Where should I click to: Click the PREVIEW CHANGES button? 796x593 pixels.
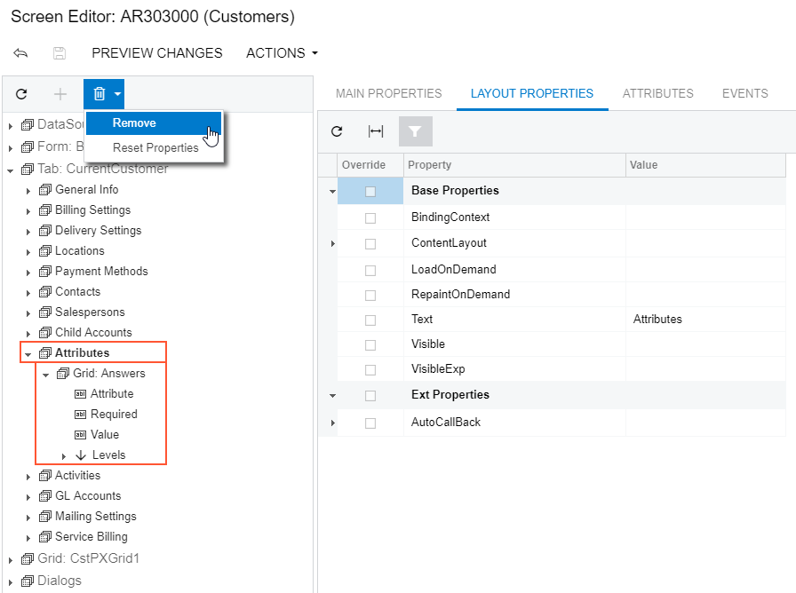pyautogui.click(x=157, y=53)
